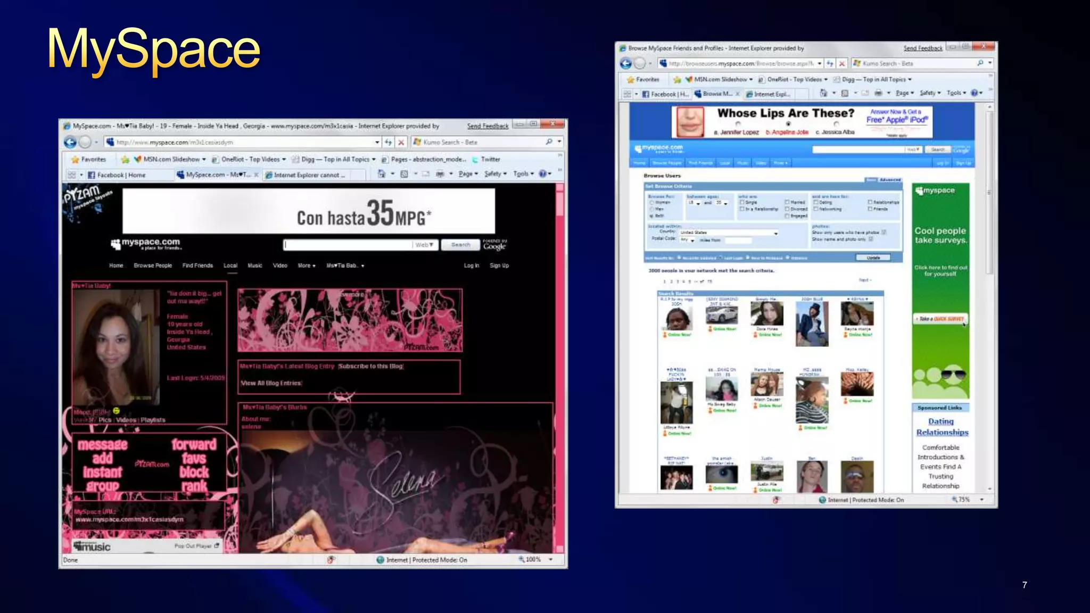Open Quick Tabs grid in Browse MySpace Friends window
This screenshot has width=1090, height=613.
point(627,94)
